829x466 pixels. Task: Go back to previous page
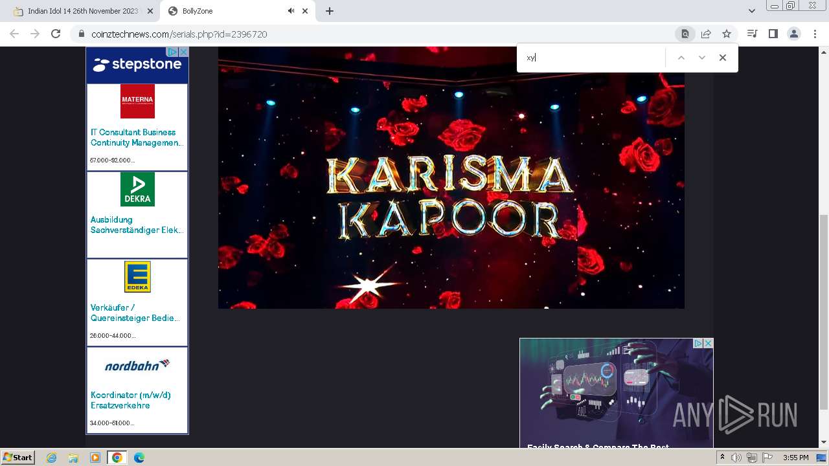(x=14, y=34)
